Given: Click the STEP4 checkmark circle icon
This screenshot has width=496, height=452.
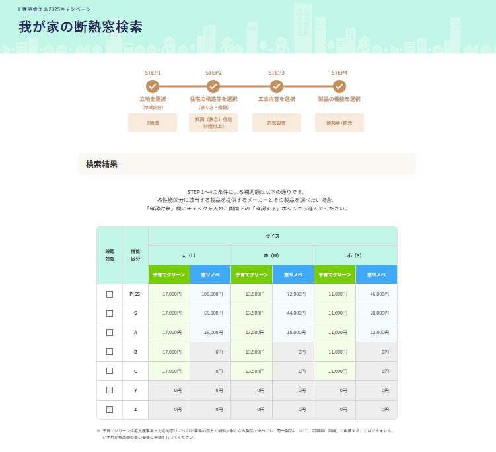Looking at the screenshot, I should pos(339,86).
